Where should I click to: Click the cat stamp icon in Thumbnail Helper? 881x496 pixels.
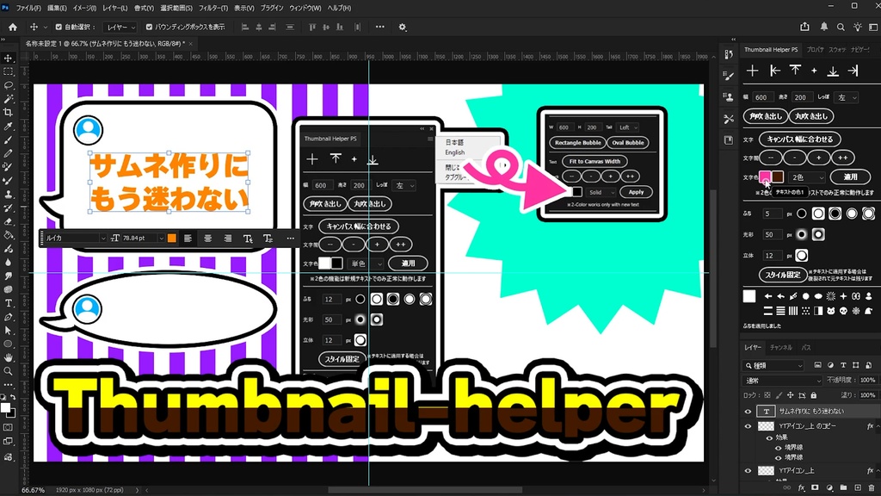831,311
